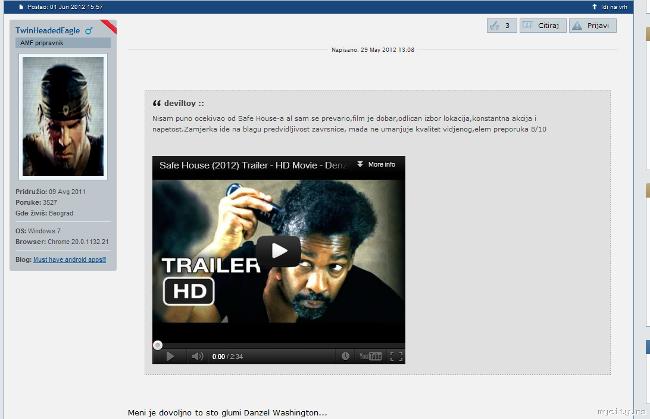Click the Prijavi report button
The width and height of the screenshot is (650, 419).
[592, 26]
